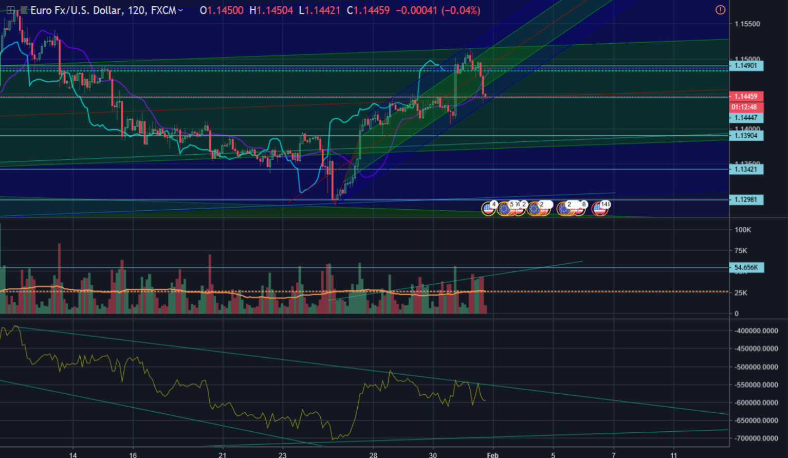
Task: Click the 1.12981 price label
Action: click(746, 200)
